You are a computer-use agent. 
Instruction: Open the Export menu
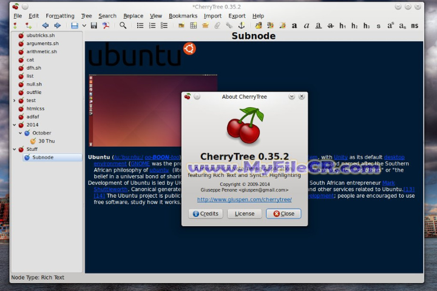[237, 16]
